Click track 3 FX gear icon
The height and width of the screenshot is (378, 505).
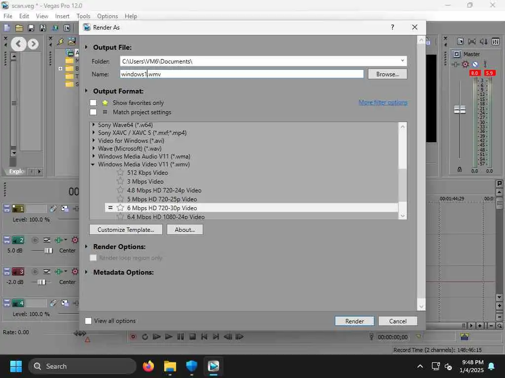[x=75, y=271]
